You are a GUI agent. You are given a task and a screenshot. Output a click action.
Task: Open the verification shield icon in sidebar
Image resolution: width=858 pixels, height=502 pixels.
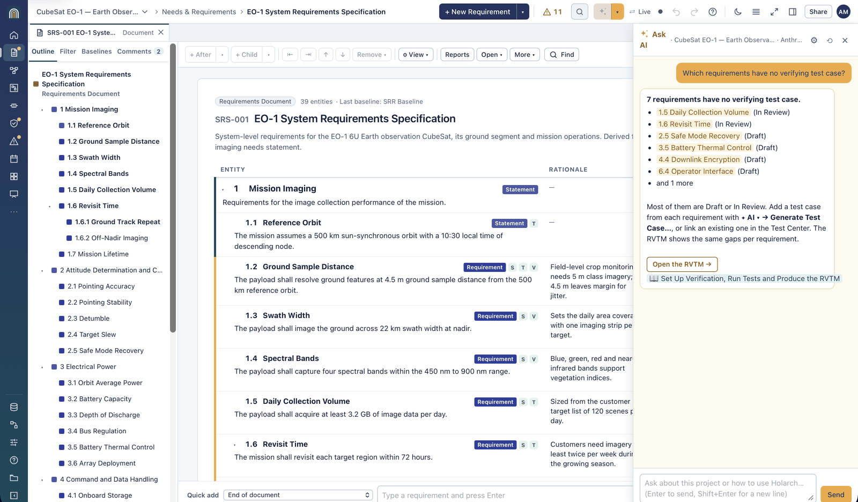[14, 123]
